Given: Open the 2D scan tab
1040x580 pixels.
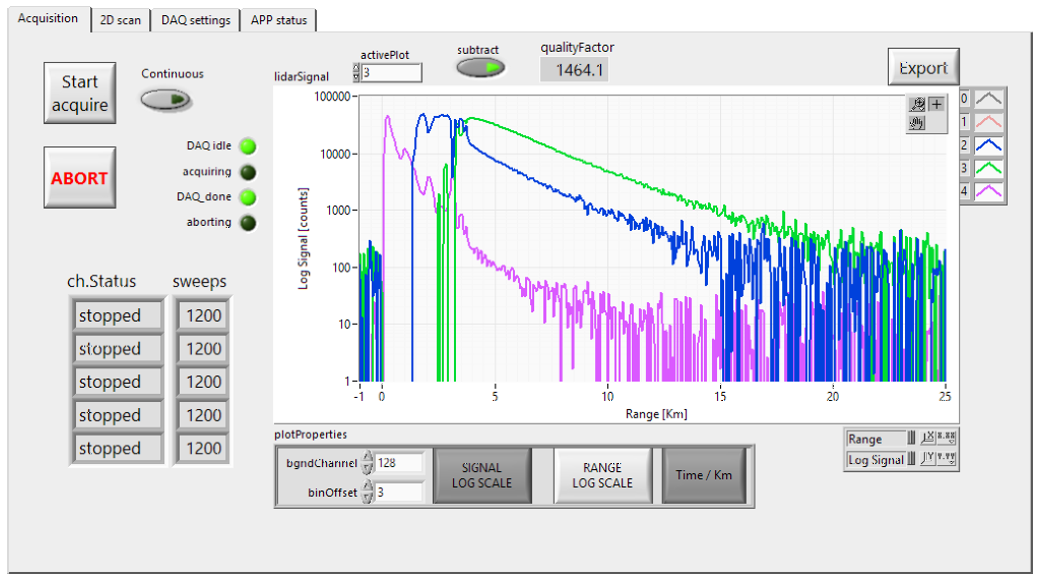Looking at the screenshot, I should coord(120,20).
